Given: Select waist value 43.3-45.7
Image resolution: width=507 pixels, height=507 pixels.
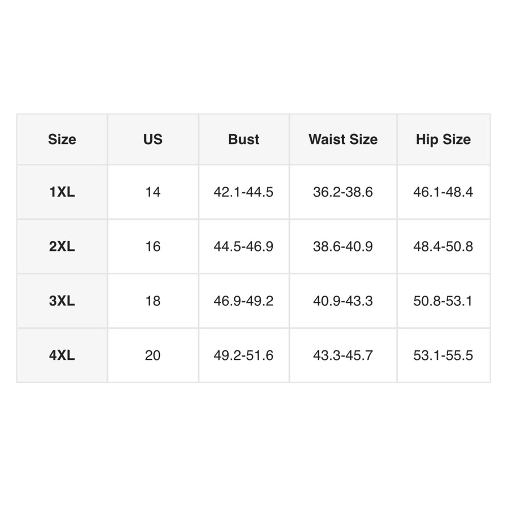Looking at the screenshot, I should pos(343,355).
